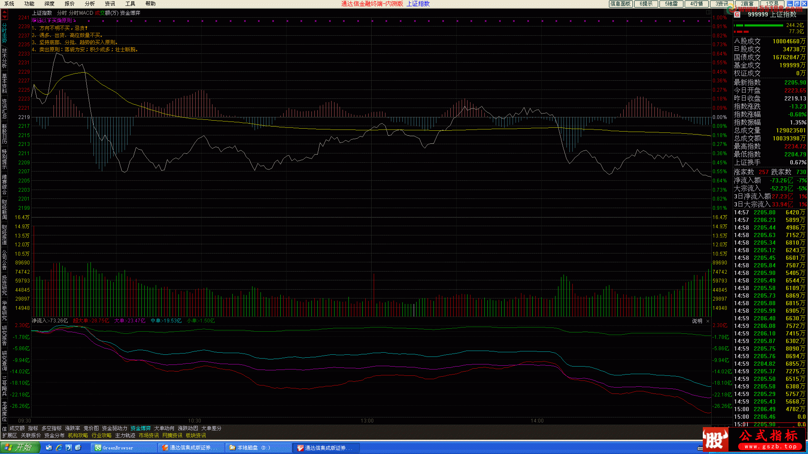Launch Internet Explorer from quick launch
The image size is (808, 454).
pyautogui.click(x=58, y=448)
